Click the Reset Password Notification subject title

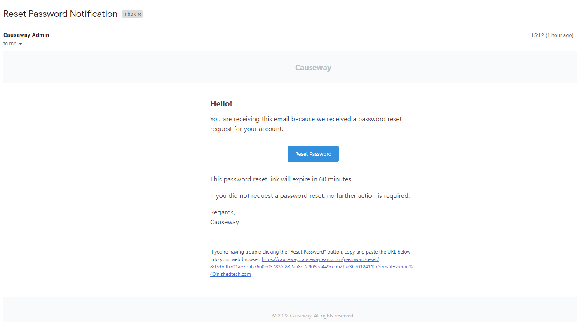pos(60,14)
